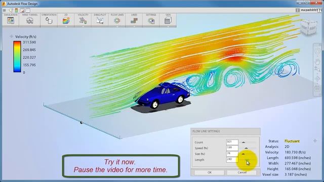Click the second quick-access toolbar icon
The image size is (324, 182).
pyautogui.click(x=11, y=10)
